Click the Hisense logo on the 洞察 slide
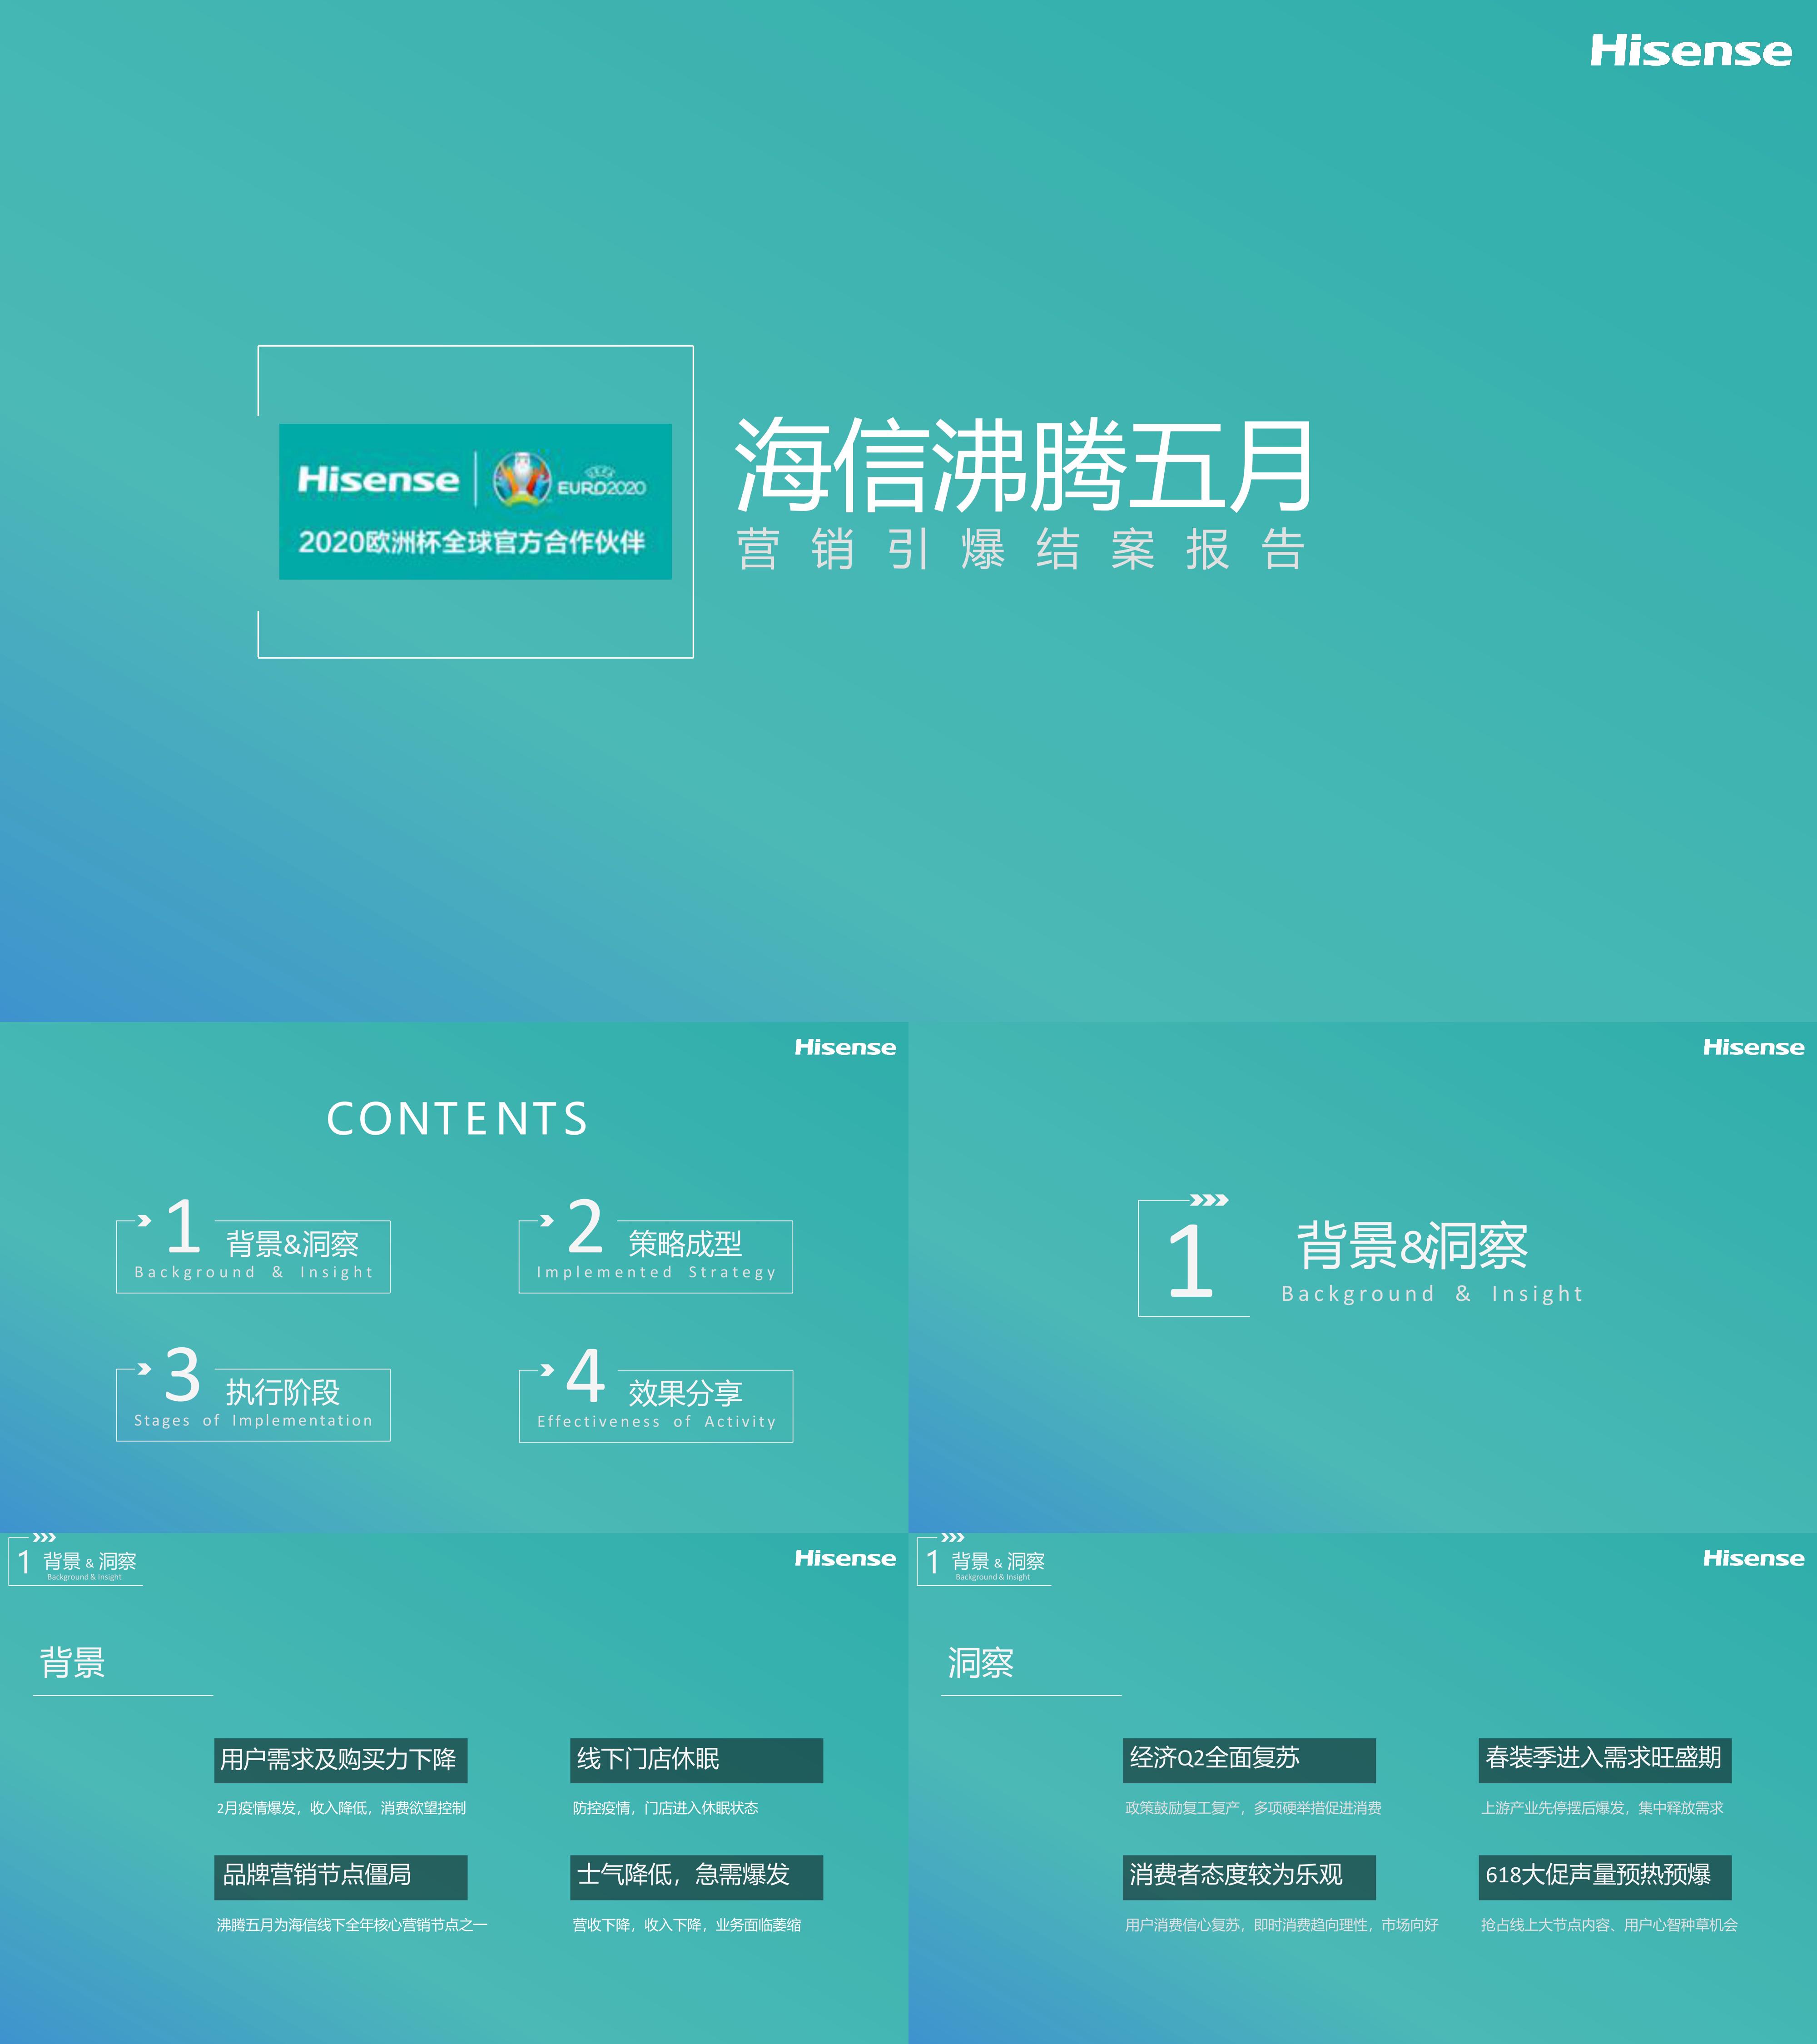Screen dimensions: 1817x2044 pos(1753,1558)
